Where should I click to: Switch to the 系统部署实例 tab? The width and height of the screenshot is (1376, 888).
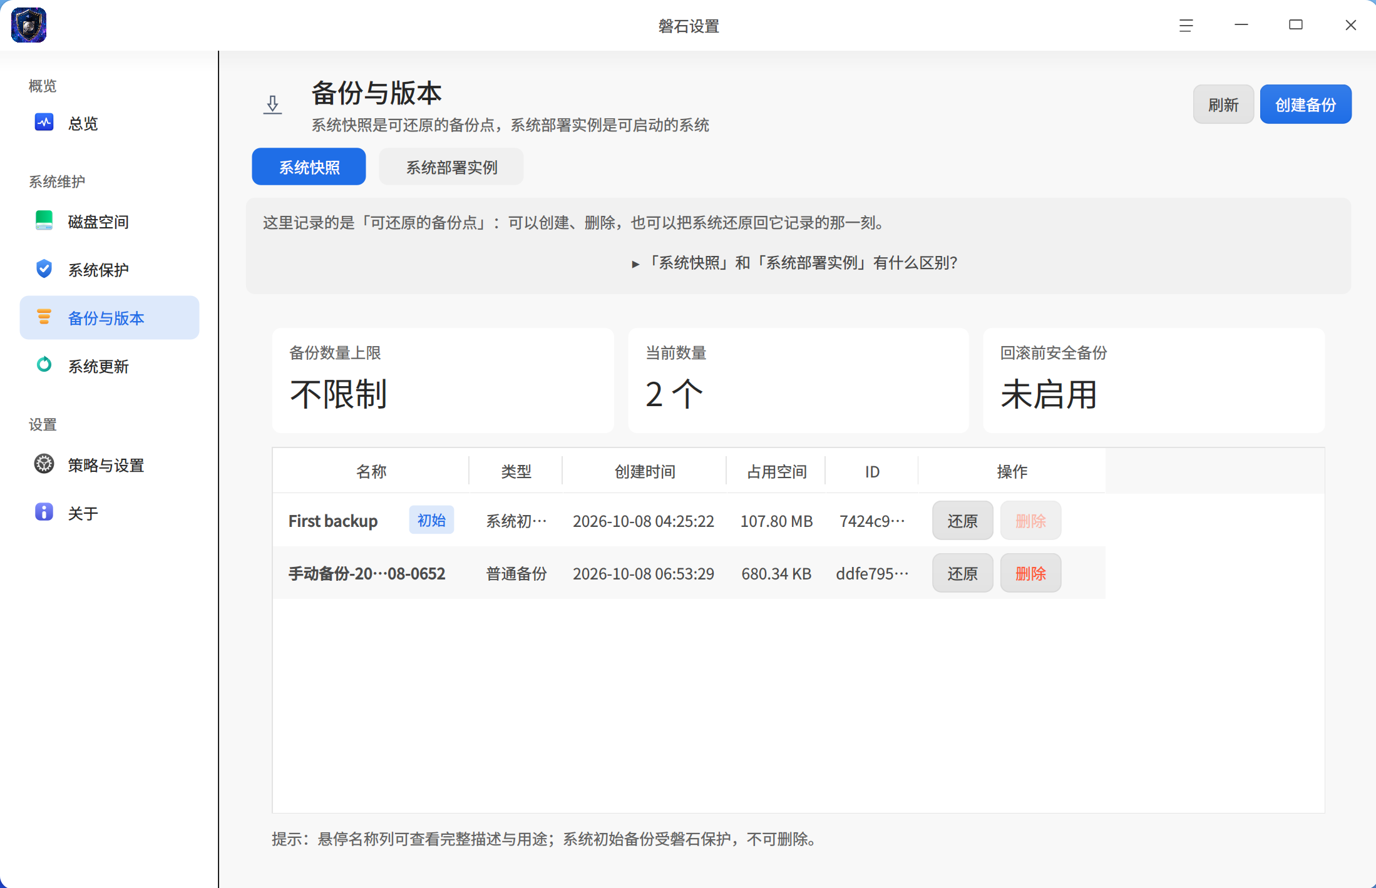pos(451,167)
